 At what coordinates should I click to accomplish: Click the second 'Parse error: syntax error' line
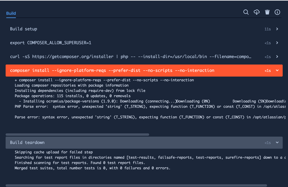coord(150,117)
